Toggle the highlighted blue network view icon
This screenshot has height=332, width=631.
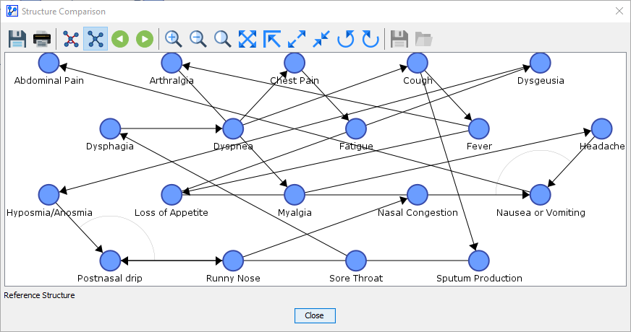[96, 39]
